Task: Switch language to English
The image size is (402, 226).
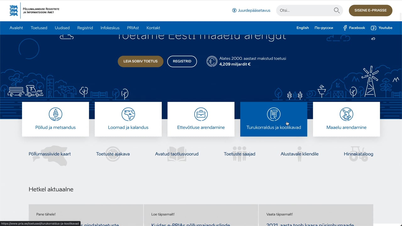Action: pos(303,28)
